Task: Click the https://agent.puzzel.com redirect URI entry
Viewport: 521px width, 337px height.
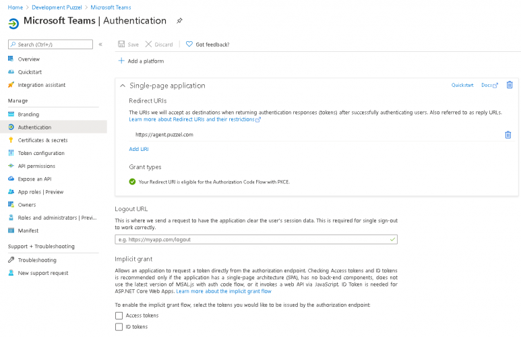Action: pos(164,135)
